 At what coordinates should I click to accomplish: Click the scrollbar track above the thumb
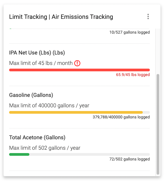158,51
